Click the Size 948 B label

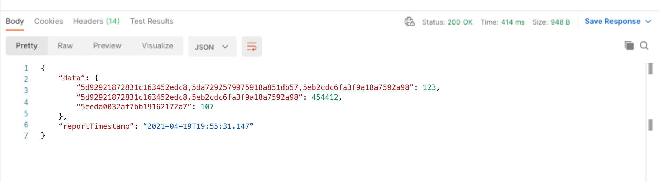coord(551,22)
